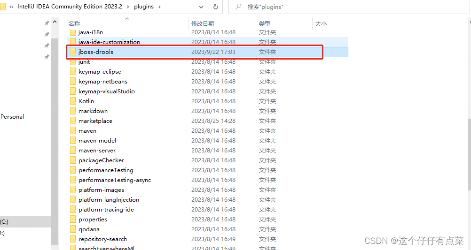Select the repository-search folder name
Image resolution: width=471 pixels, height=250 pixels.
pos(103,239)
